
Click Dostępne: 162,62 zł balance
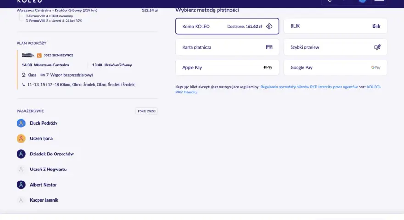pyautogui.click(x=245, y=26)
